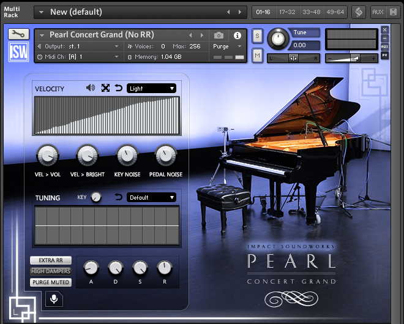Click the velocity speaker icon
The width and height of the screenshot is (404, 324).
[91, 88]
